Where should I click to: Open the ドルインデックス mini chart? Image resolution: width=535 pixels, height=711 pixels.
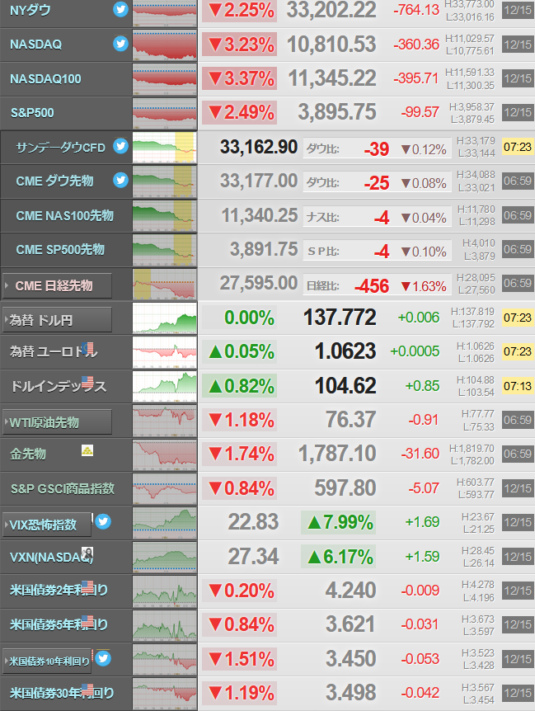[165, 387]
